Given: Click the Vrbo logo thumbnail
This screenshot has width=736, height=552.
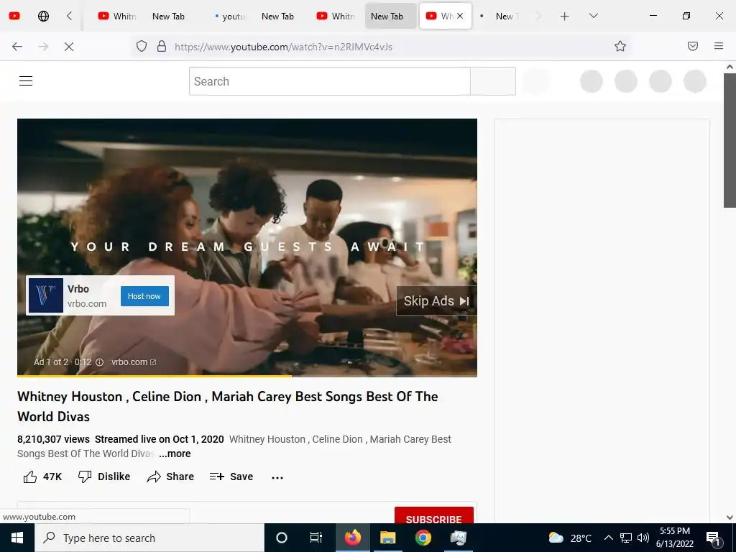Looking at the screenshot, I should click(x=46, y=295).
